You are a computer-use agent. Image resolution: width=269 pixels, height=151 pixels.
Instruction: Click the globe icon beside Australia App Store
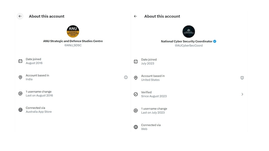[x=20, y=110]
